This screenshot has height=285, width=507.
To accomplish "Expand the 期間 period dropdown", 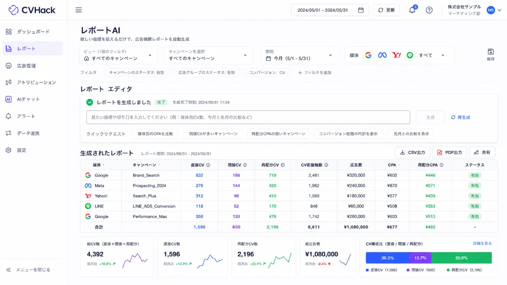I will [x=300, y=55].
